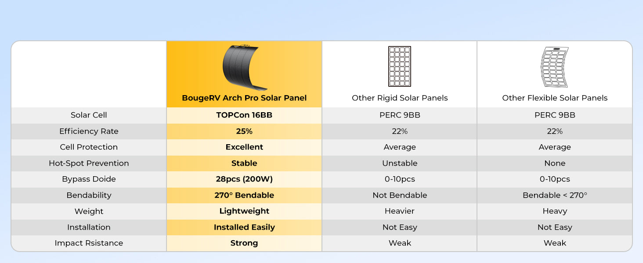The height and width of the screenshot is (263, 643).
Task: Select the BougeRV Arch Pro Solar Panel heading
Action: (x=244, y=98)
